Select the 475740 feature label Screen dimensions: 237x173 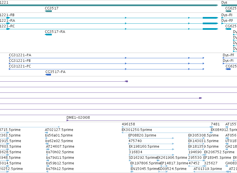[135, 141]
